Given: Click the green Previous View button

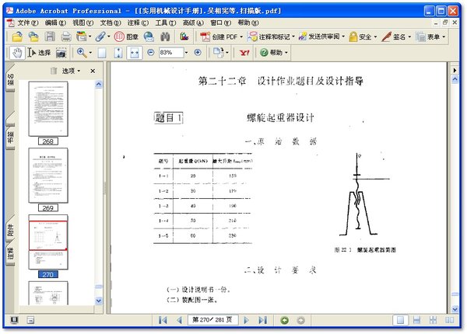Looking at the screenshot, I should click(x=284, y=320).
